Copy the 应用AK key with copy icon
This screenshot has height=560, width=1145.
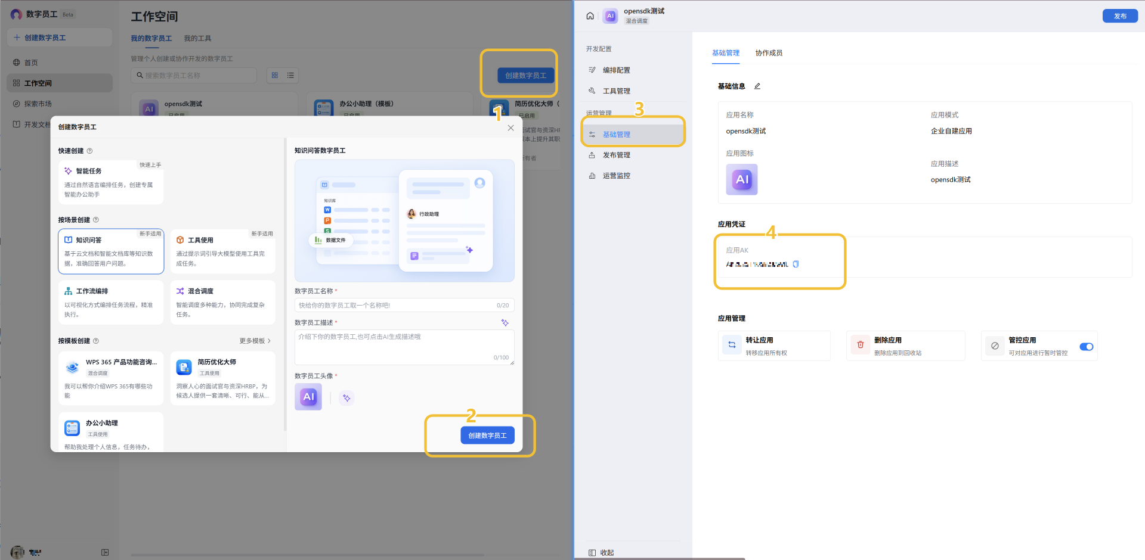tap(796, 265)
